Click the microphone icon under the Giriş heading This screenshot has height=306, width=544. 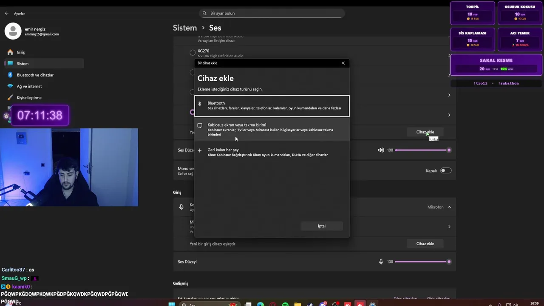(x=181, y=207)
